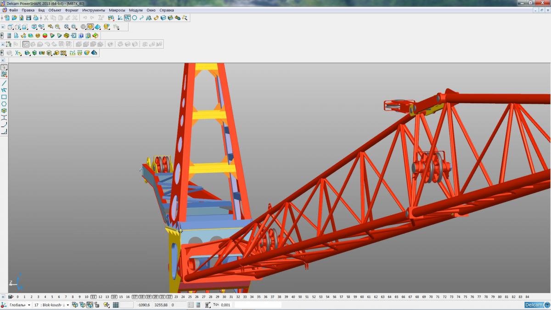551x310 pixels.
Task: Pick the Rectangle tool in left sidebar
Action: coord(4,97)
